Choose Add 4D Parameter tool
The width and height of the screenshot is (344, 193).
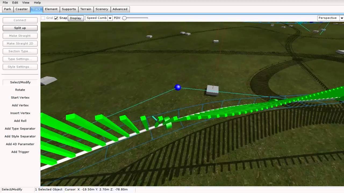click(20, 144)
